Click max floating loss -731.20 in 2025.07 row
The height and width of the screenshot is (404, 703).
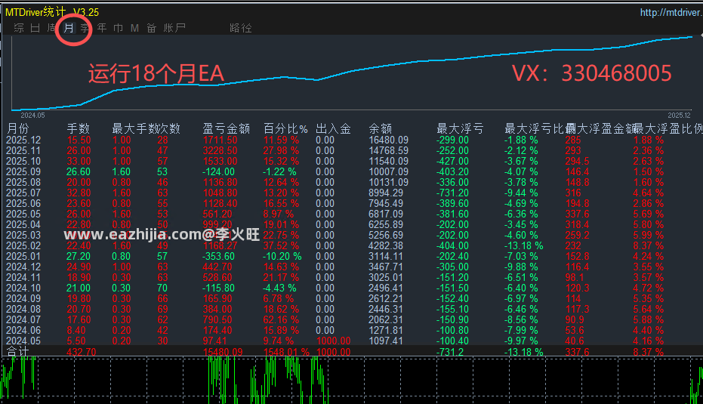click(x=452, y=193)
